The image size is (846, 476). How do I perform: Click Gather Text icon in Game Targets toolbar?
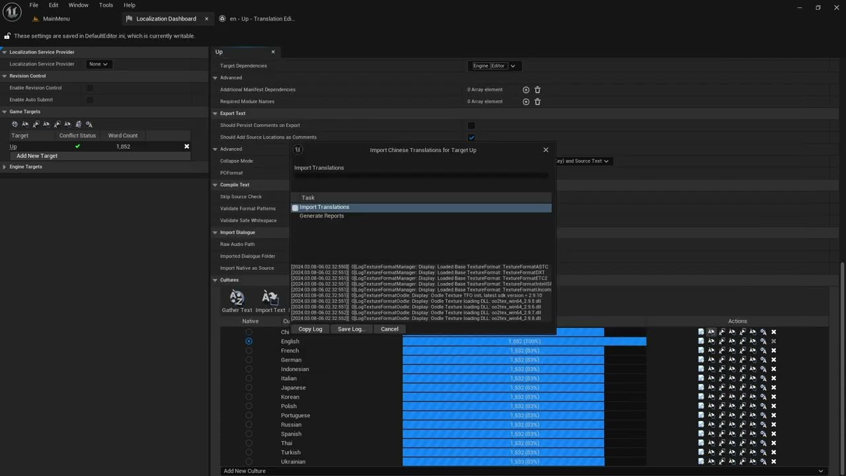pos(15,124)
